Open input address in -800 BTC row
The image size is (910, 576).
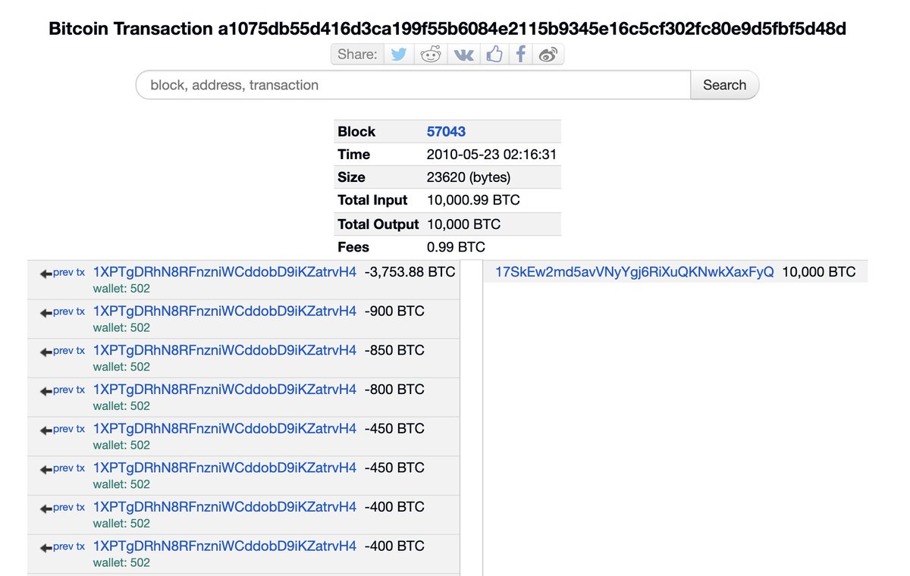(x=224, y=390)
